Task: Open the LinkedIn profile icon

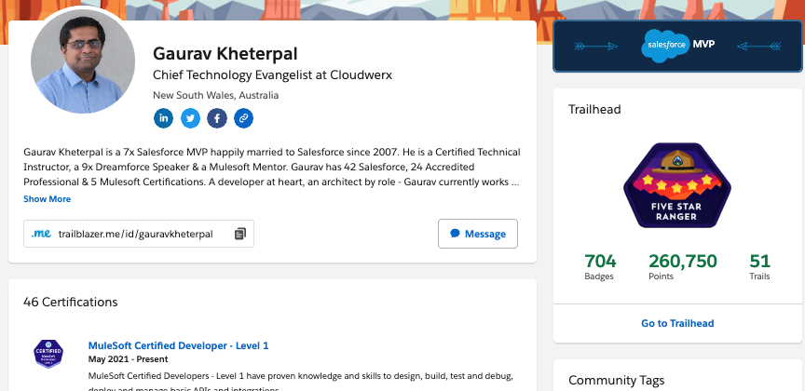Action: 163,118
